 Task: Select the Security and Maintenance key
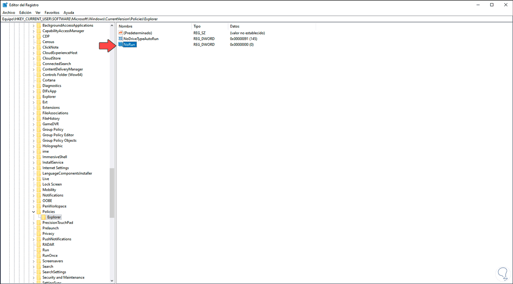[x=63, y=277]
